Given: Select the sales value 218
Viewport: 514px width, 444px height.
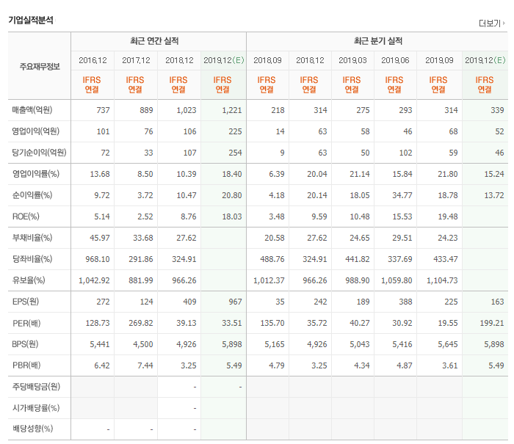Looking at the screenshot, I should 278,110.
